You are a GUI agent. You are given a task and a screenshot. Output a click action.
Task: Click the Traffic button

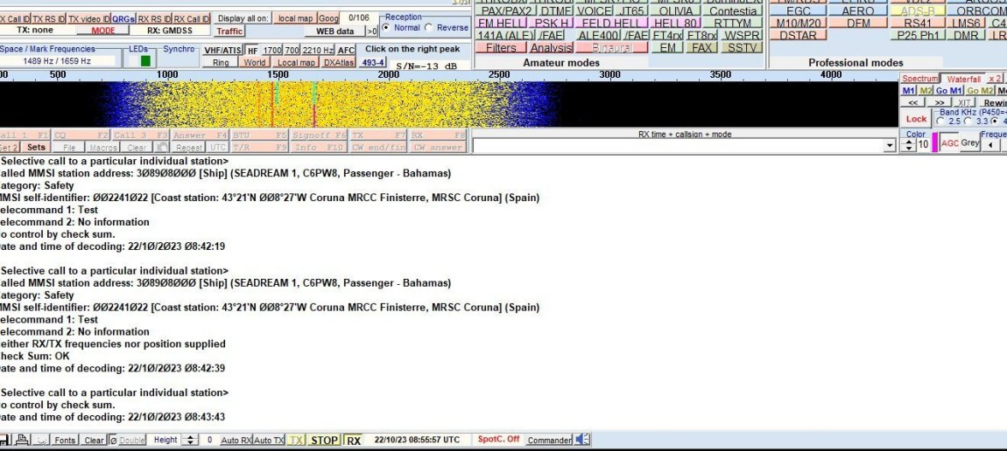tap(229, 31)
